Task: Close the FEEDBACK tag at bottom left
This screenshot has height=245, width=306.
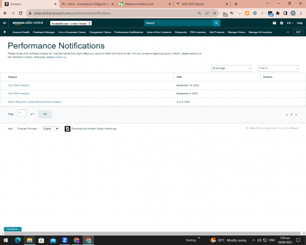Action: pyautogui.click(x=20, y=229)
